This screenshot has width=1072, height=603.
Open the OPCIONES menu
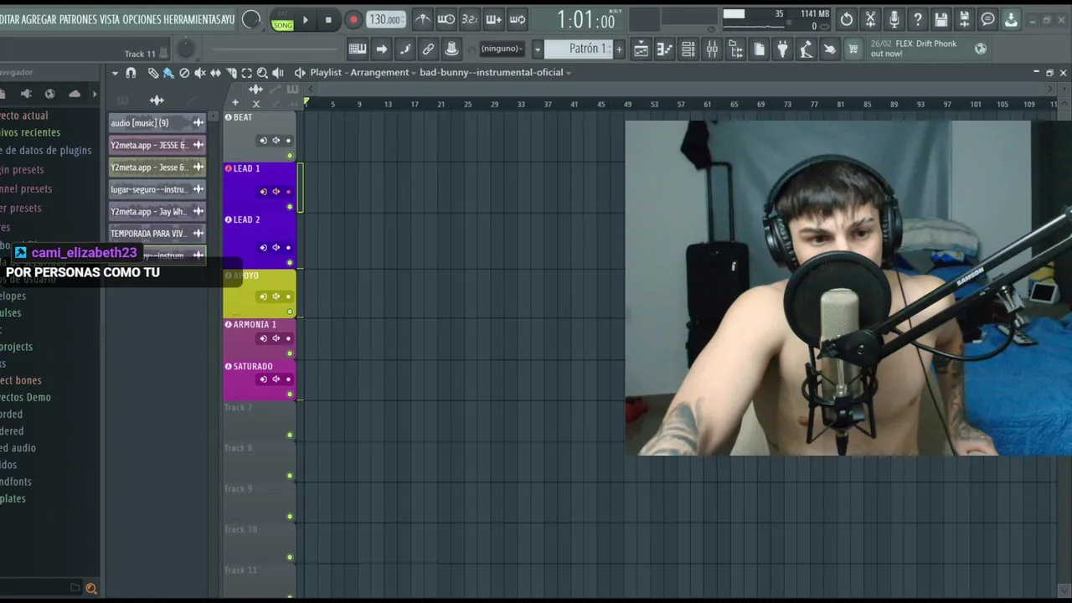pyautogui.click(x=142, y=19)
